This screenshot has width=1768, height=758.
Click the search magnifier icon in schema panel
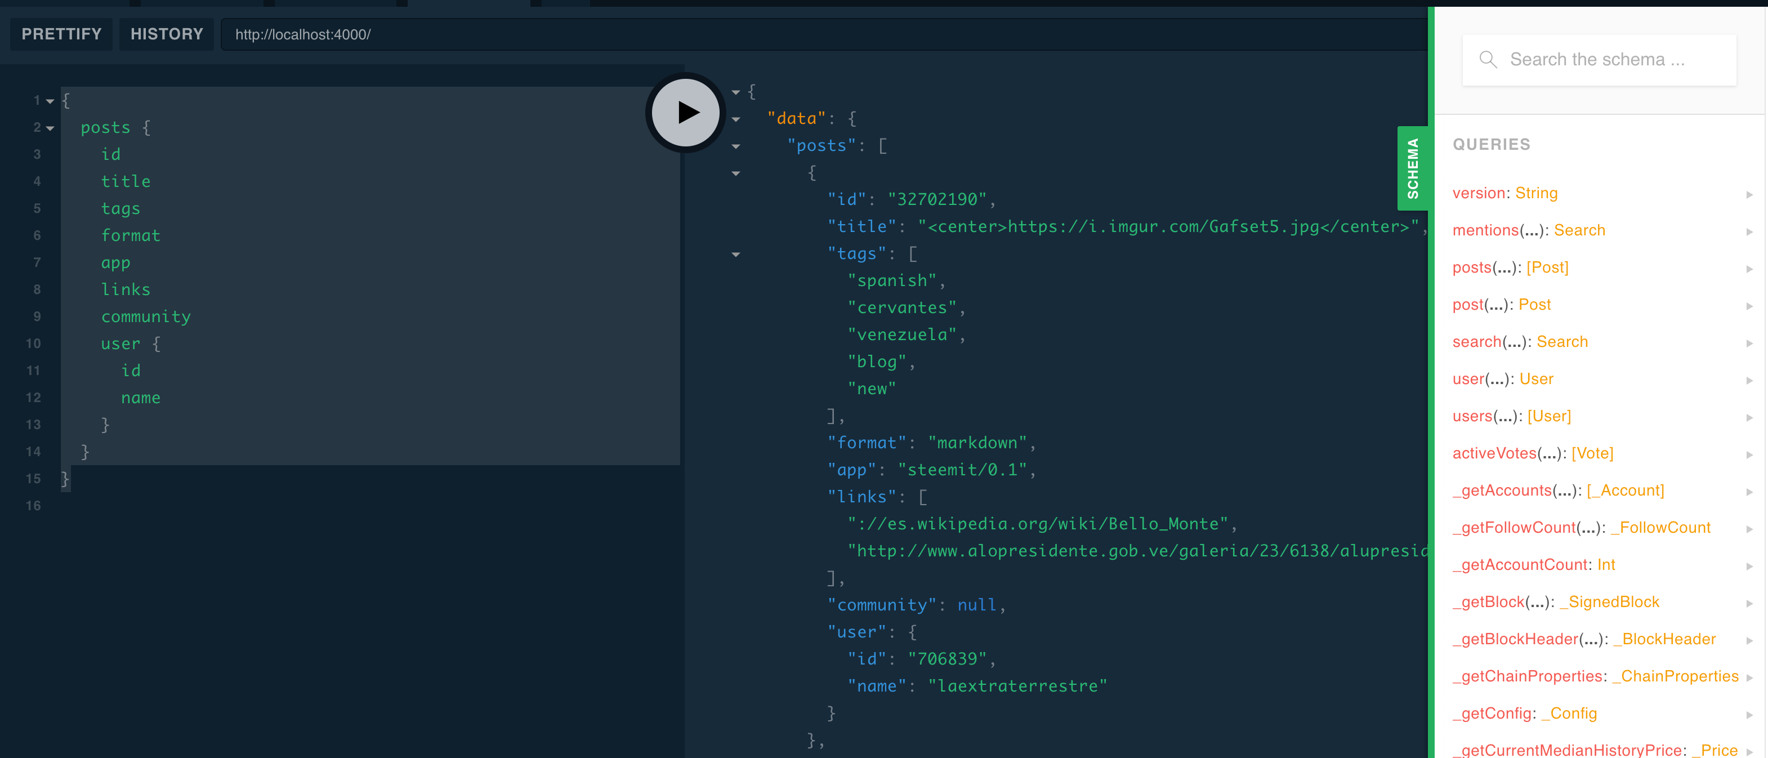tap(1486, 60)
